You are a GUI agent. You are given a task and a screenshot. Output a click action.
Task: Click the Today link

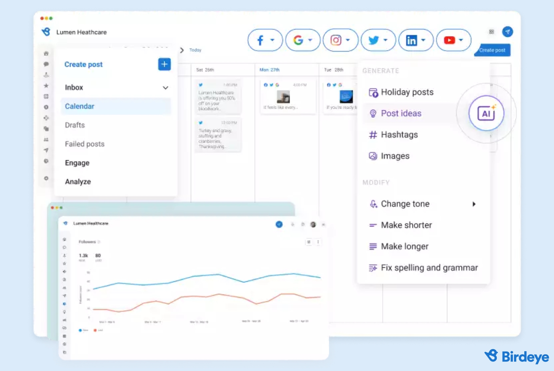coord(195,50)
